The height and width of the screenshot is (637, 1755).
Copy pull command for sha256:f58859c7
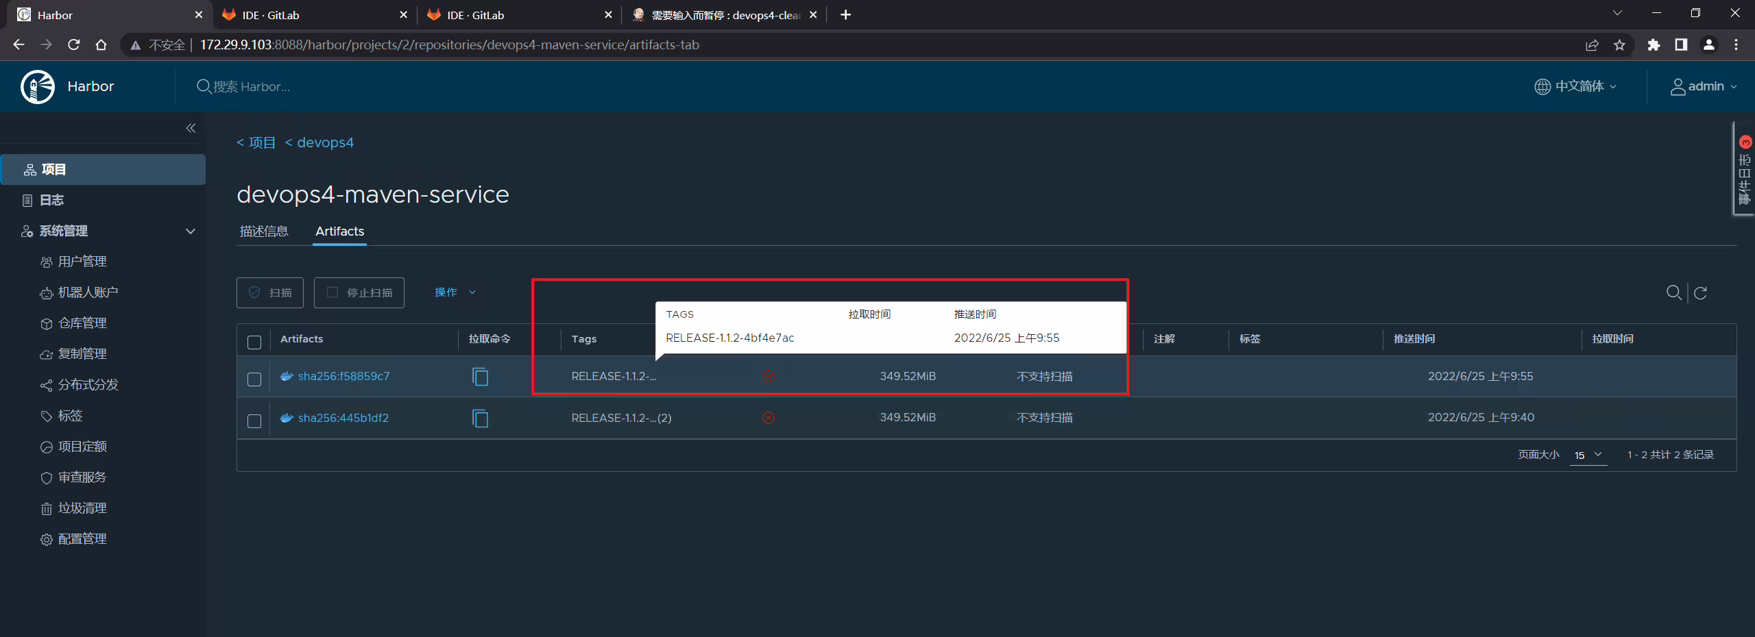coord(481,377)
